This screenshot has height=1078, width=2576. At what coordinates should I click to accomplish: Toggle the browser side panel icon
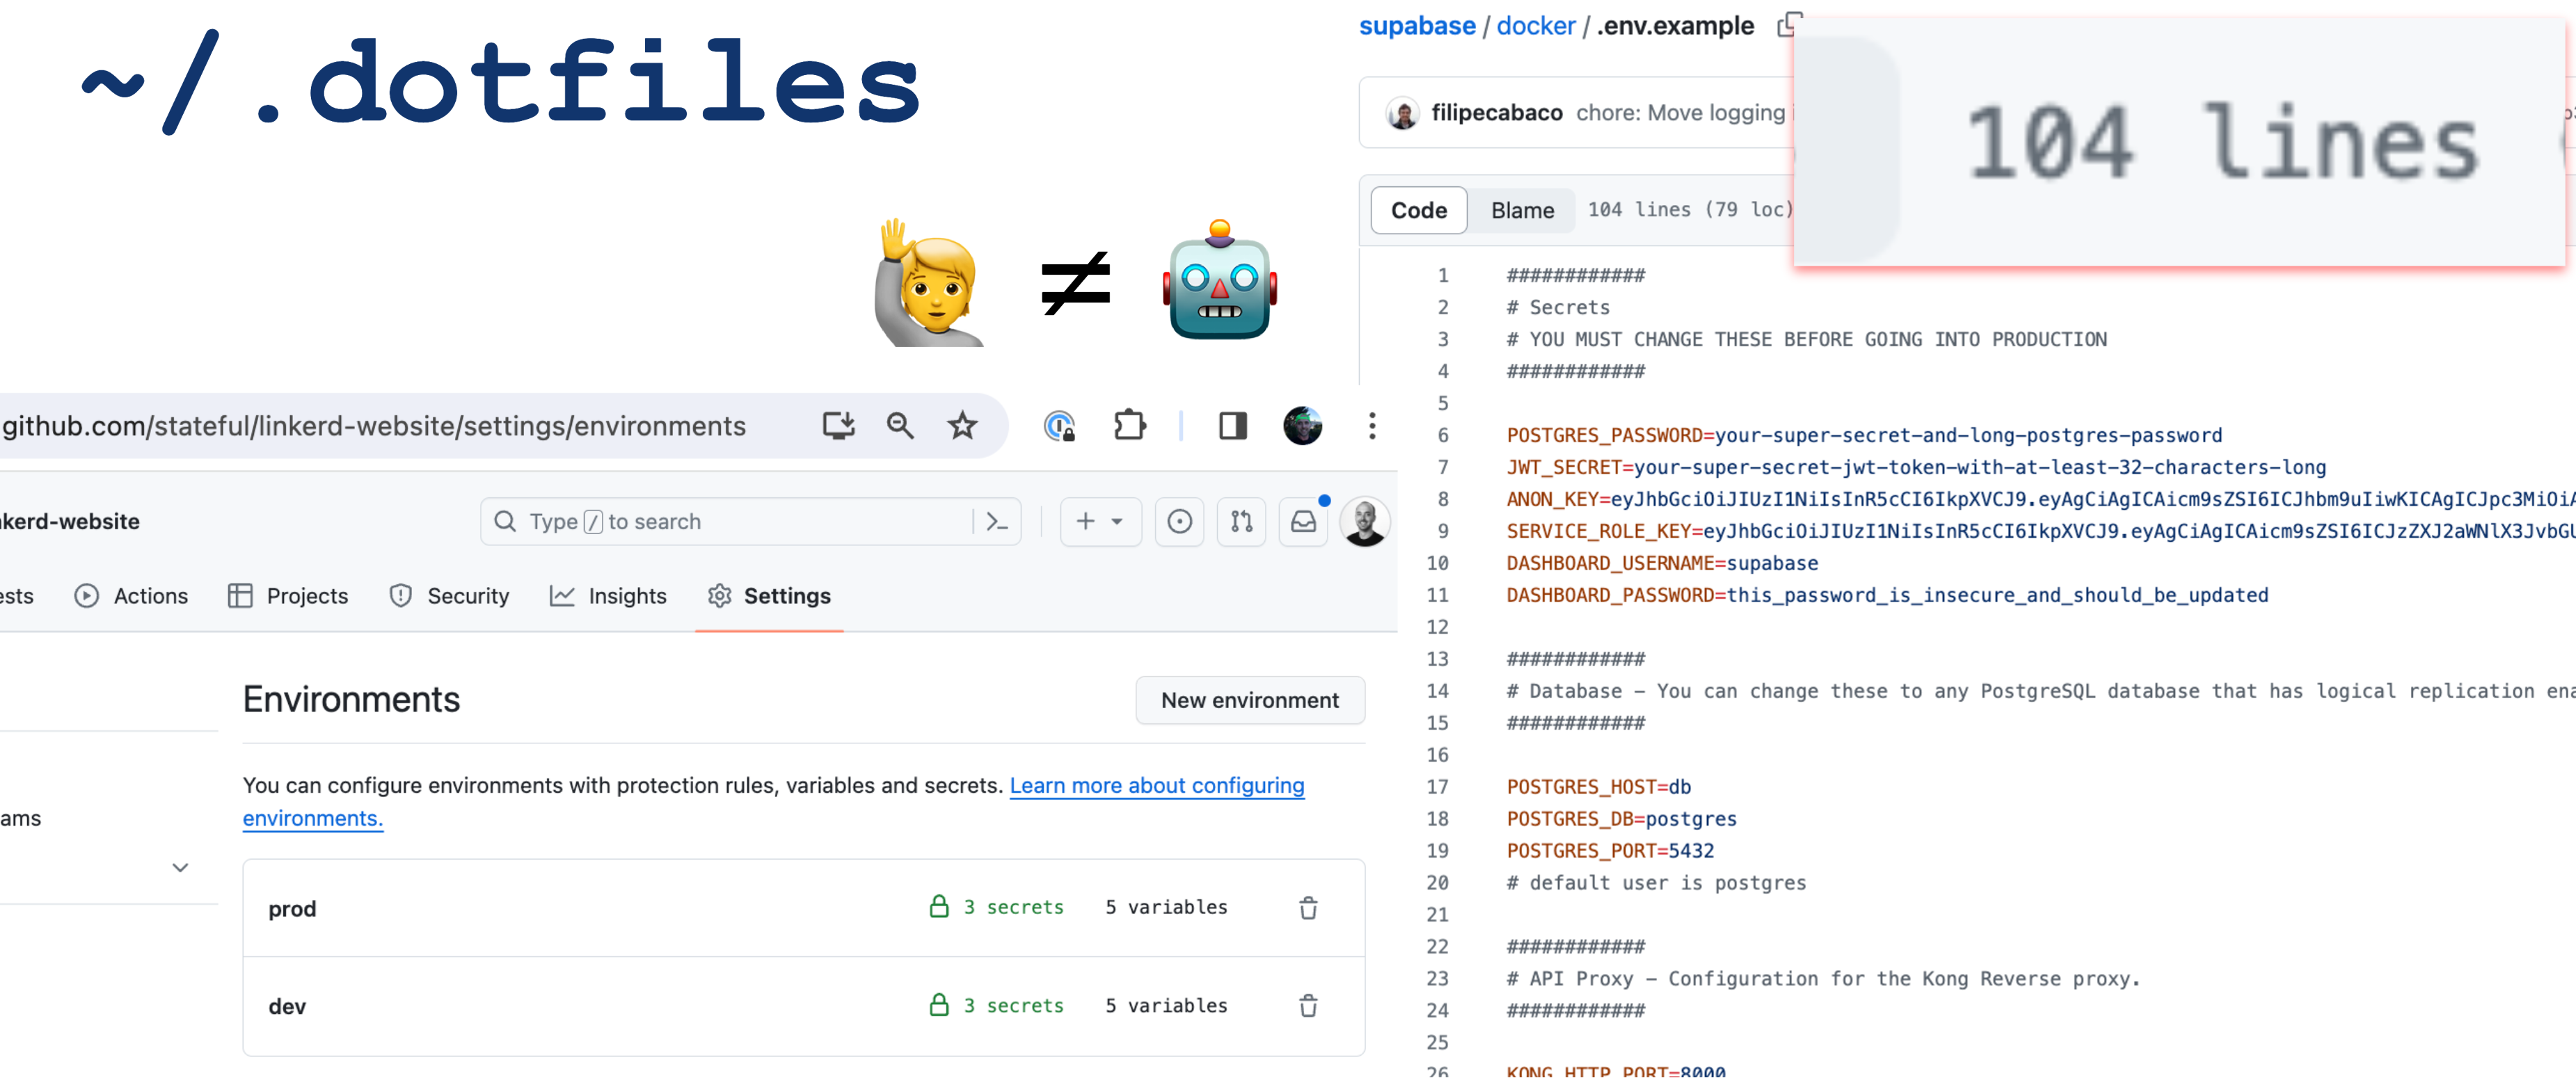[x=1231, y=425]
